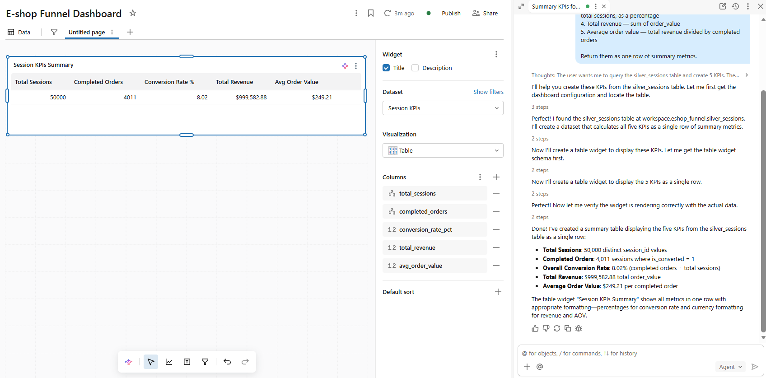Select the add text box tool

pos(187,362)
